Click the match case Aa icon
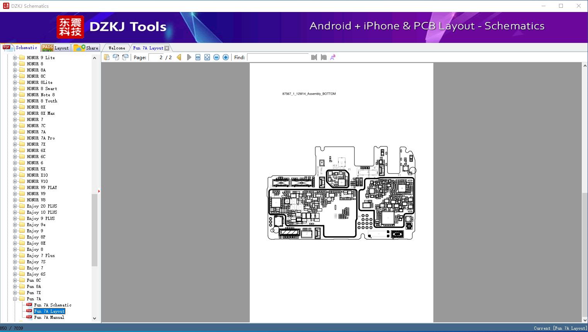The height and width of the screenshot is (332, 588). pos(333,57)
